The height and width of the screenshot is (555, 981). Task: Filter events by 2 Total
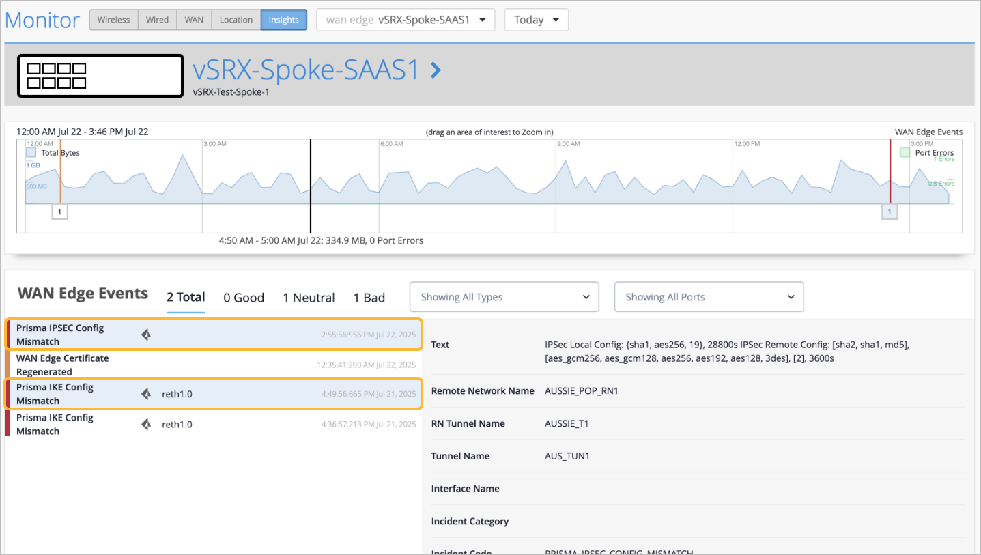point(186,297)
